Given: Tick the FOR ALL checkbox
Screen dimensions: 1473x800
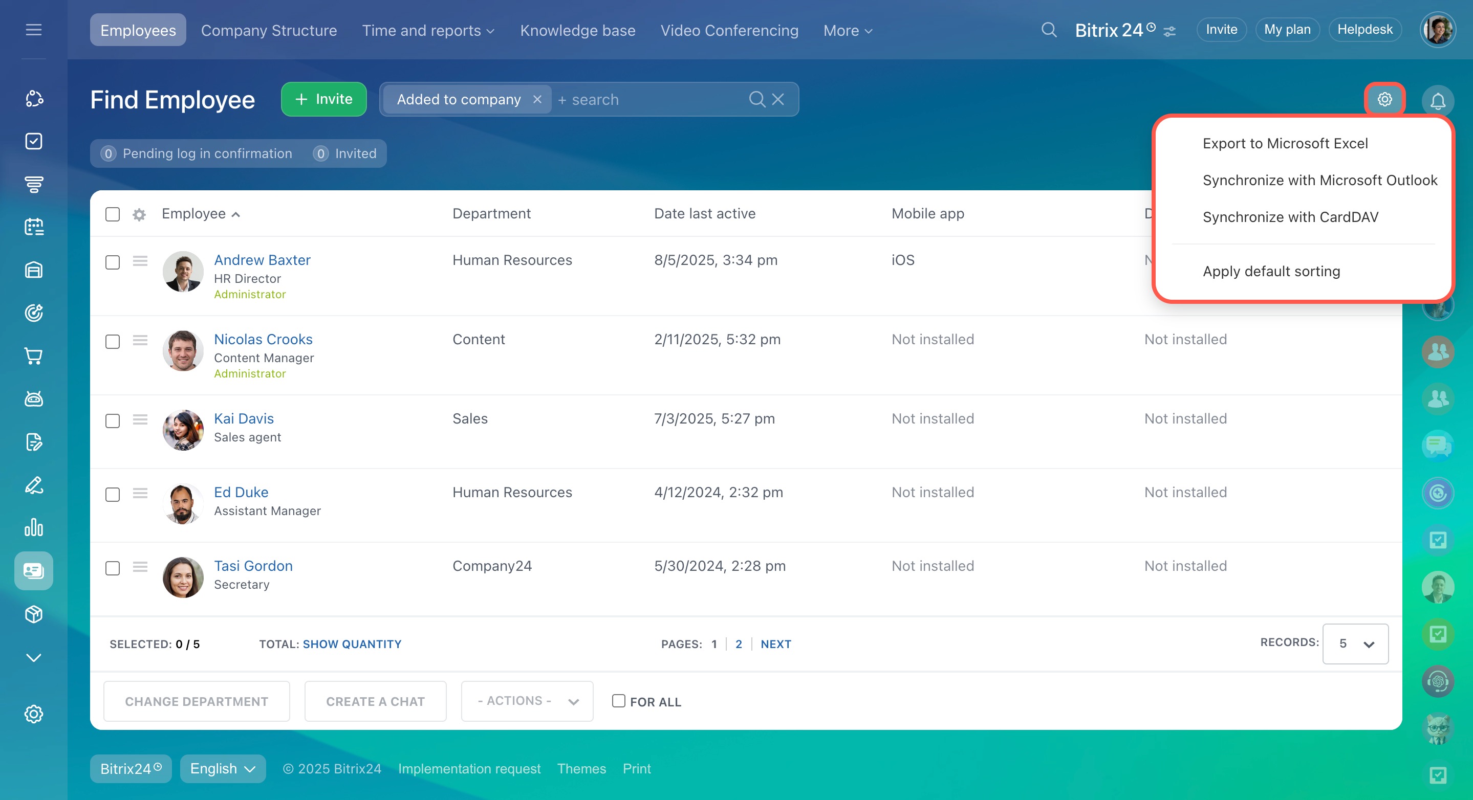Looking at the screenshot, I should 618,701.
